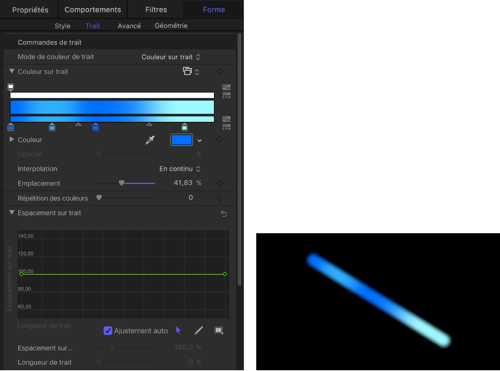
Task: Select the highlighted third color tag
Action: pos(96,127)
